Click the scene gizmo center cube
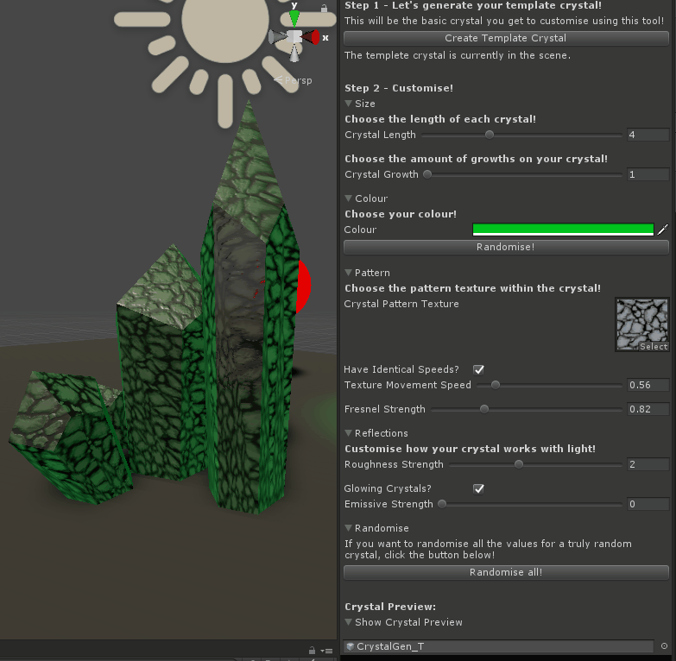The width and height of the screenshot is (676, 661). tap(294, 36)
